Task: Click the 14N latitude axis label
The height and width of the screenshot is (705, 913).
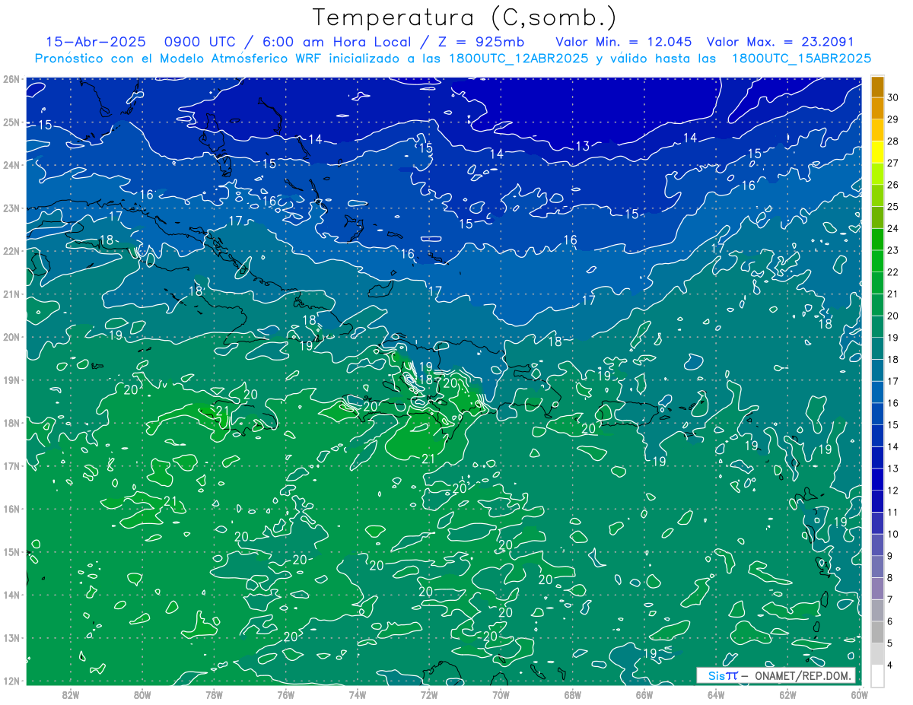Action: click(11, 595)
